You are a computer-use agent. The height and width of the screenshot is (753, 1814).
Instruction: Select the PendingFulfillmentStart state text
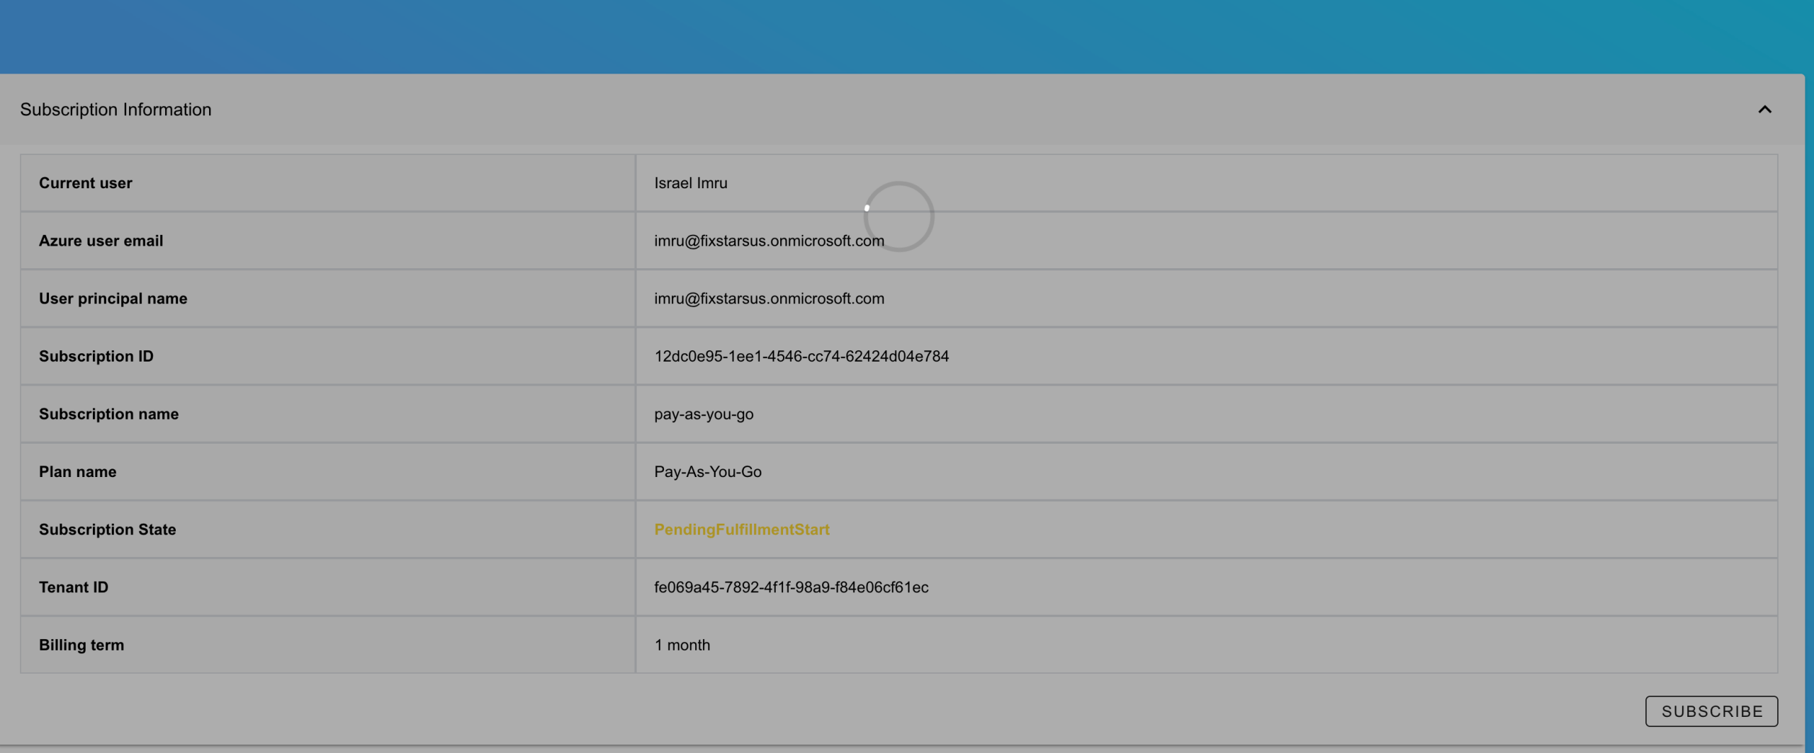[741, 529]
